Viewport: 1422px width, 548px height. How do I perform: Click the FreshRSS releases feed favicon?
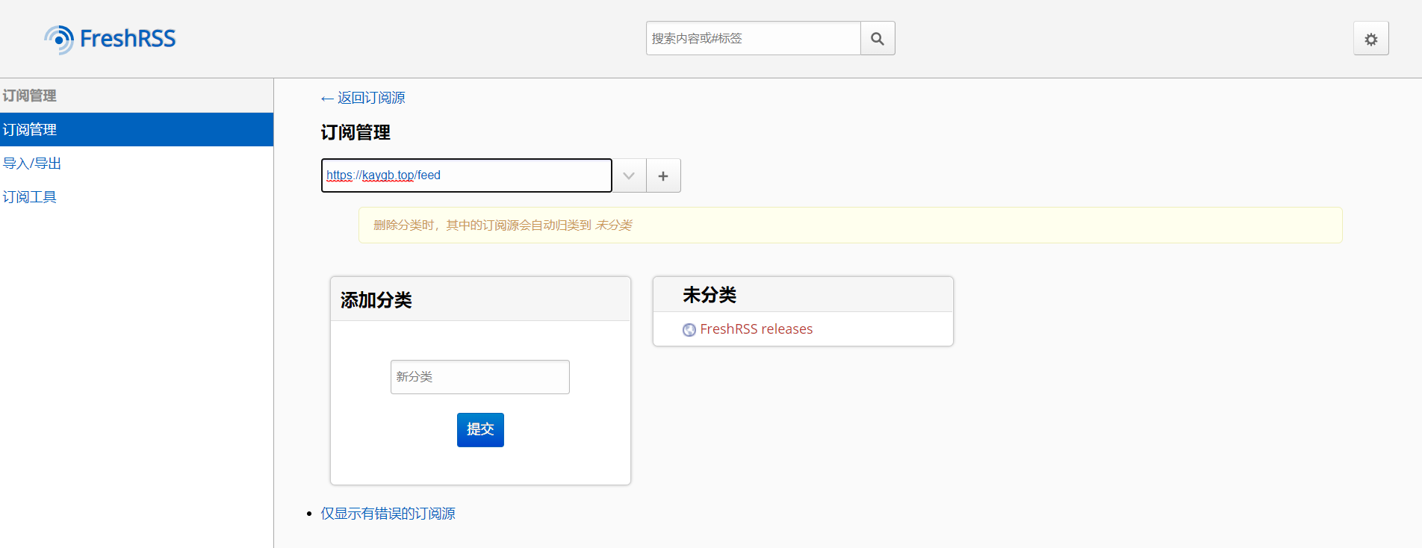tap(689, 330)
